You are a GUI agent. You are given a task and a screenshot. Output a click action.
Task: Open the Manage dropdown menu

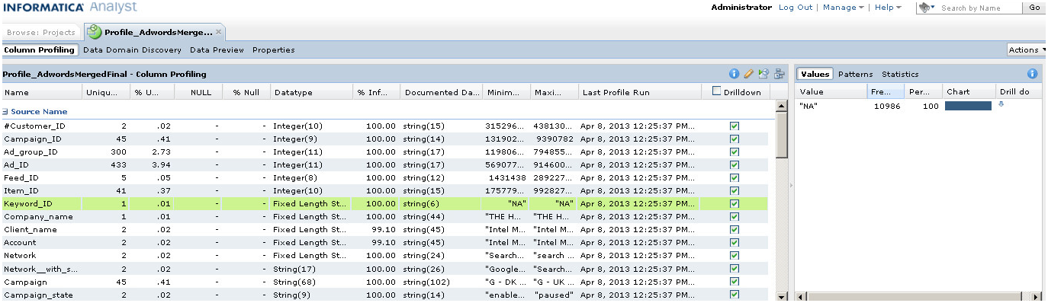click(844, 7)
